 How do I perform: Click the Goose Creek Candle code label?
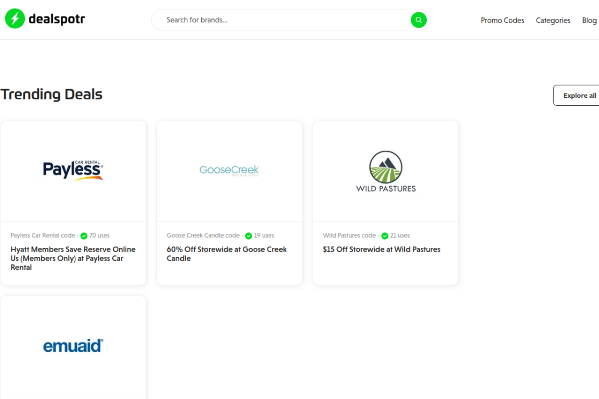click(203, 236)
